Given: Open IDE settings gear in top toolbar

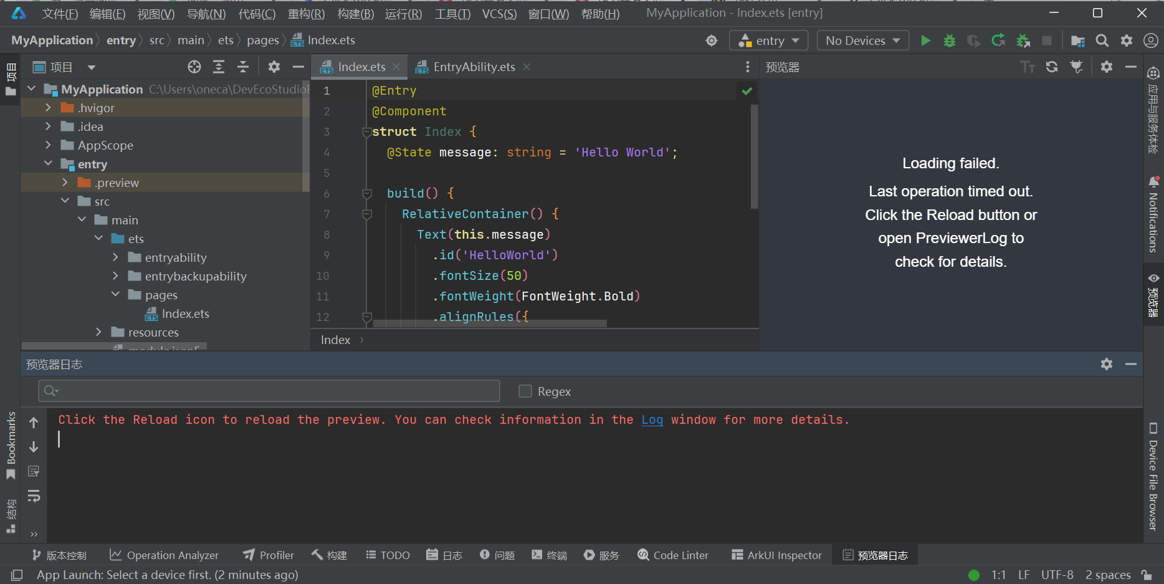Looking at the screenshot, I should tap(1127, 41).
